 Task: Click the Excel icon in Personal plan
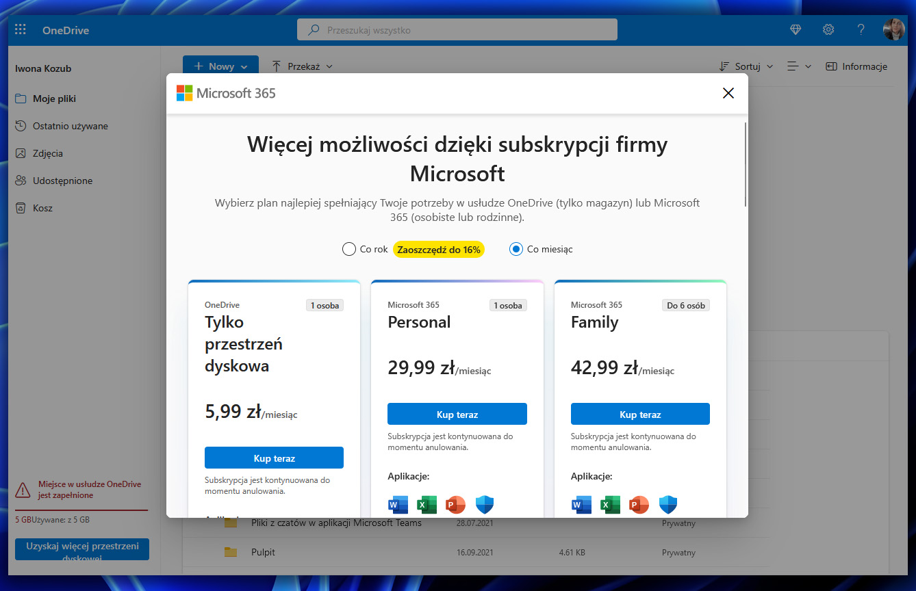pyautogui.click(x=427, y=505)
